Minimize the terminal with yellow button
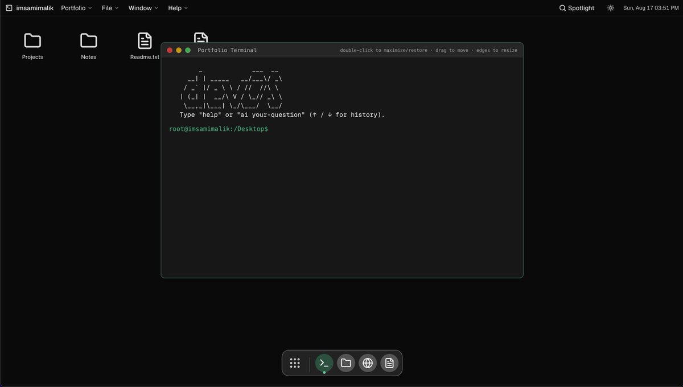Image resolution: width=683 pixels, height=387 pixels. (179, 50)
